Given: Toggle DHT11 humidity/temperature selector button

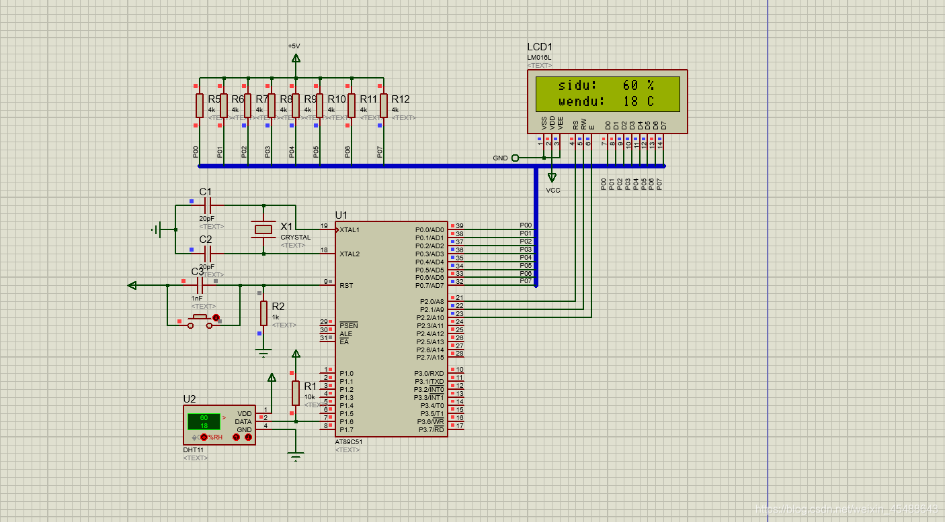Looking at the screenshot, I should tap(204, 437).
